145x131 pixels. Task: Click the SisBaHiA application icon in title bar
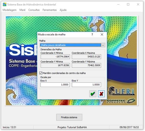5,4
